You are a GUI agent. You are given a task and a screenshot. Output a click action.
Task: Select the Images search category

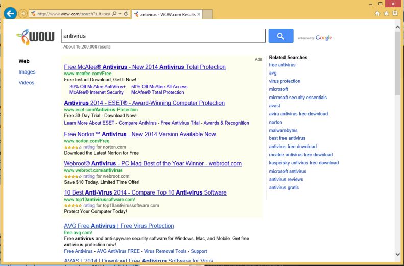[x=27, y=72]
